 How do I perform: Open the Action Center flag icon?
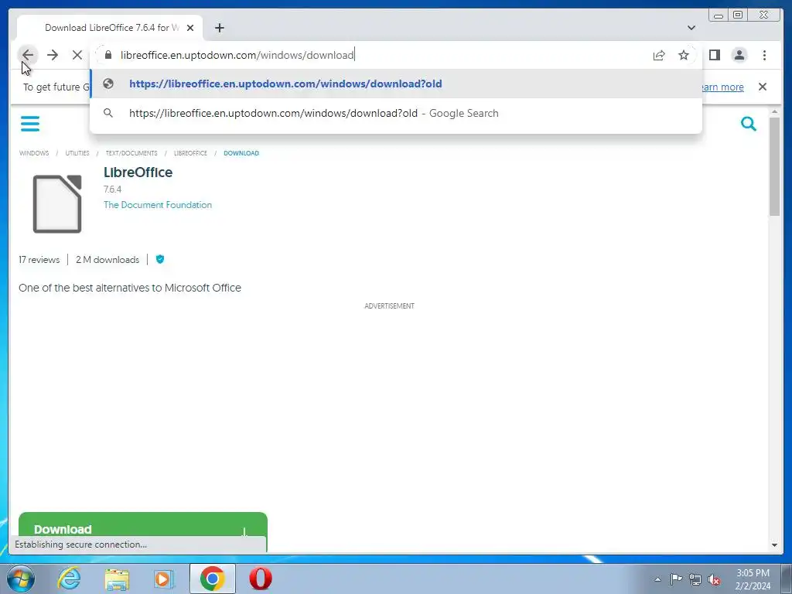(676, 579)
